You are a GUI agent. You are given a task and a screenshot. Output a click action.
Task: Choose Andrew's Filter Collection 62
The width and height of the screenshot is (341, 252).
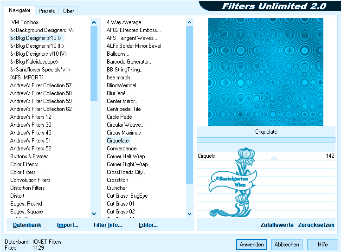tap(41, 109)
